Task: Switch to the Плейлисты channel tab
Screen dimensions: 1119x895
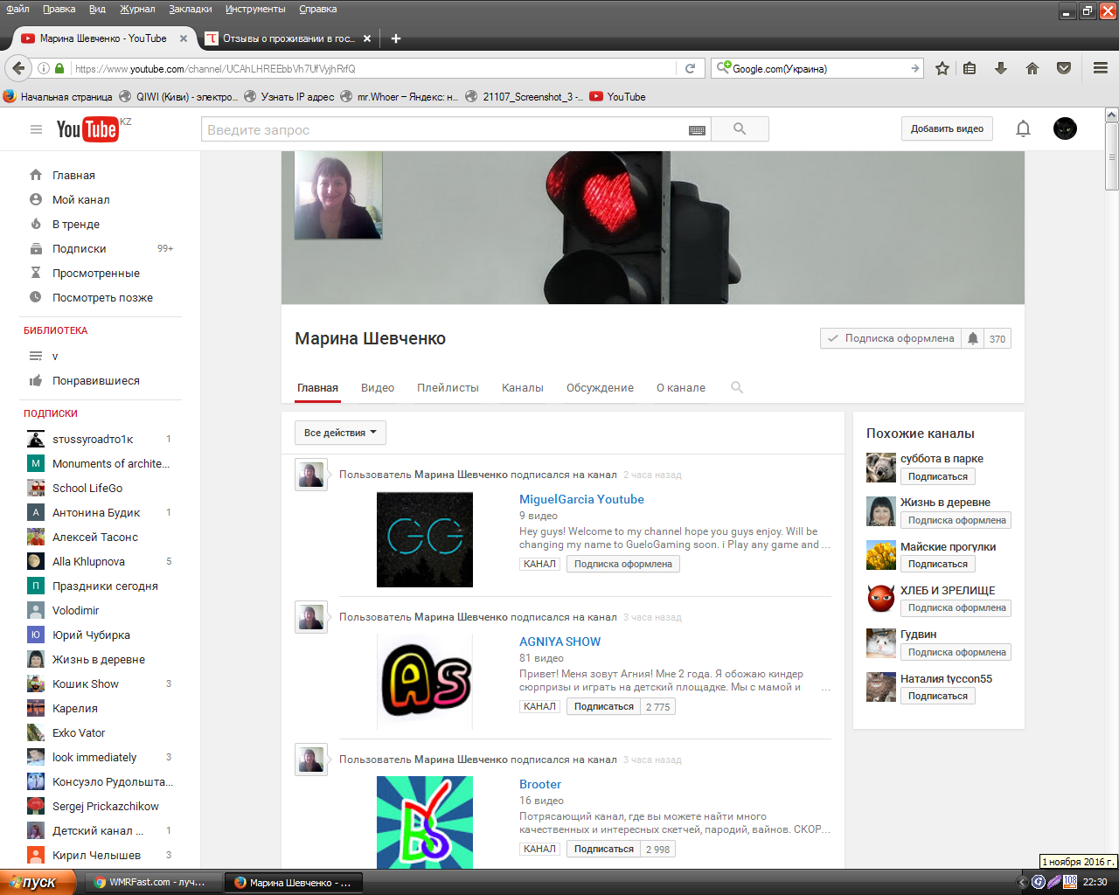Action: [x=448, y=387]
